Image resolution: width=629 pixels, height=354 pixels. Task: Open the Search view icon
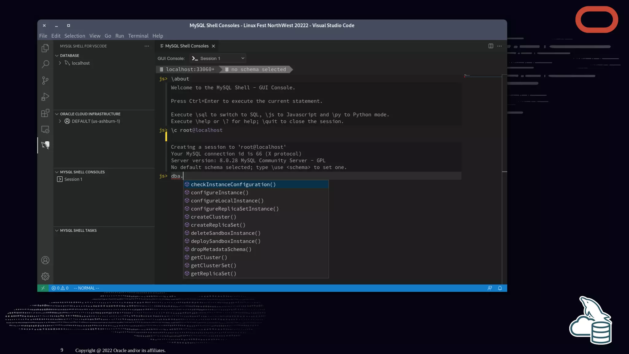click(45, 64)
